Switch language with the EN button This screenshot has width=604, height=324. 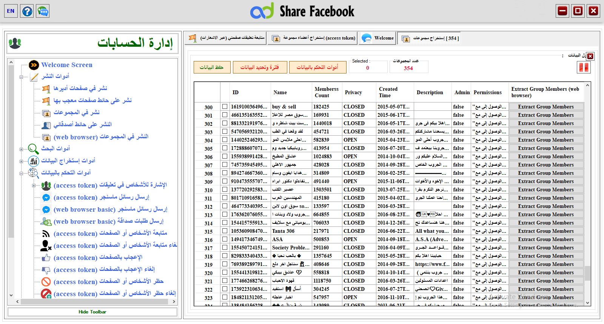tap(11, 11)
